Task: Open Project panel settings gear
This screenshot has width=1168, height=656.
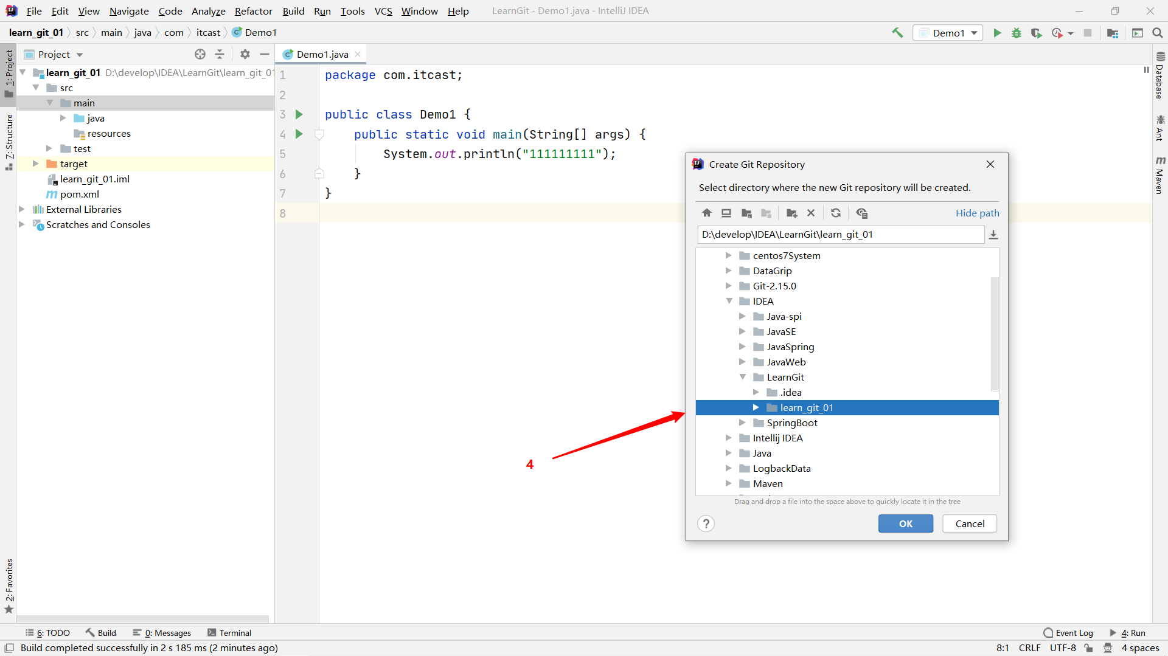Action: (245, 54)
